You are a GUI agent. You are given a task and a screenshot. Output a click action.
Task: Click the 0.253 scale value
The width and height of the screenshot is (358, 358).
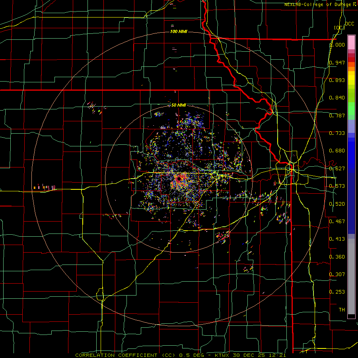[x=337, y=292]
